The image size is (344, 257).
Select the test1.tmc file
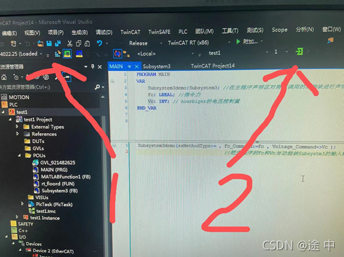point(46,211)
